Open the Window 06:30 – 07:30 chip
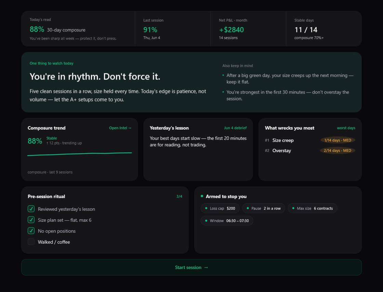Screen dimensions: 383x292 click(227, 221)
